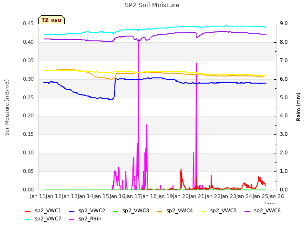Click the 0.00 left axis tick label

(x=28, y=190)
